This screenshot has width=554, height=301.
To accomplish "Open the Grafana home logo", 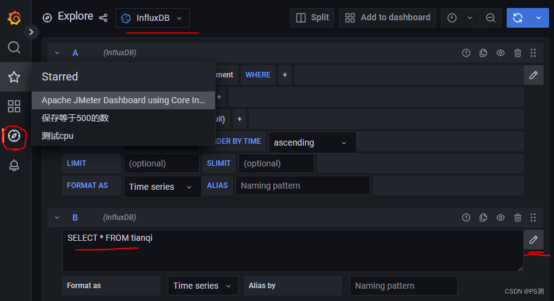I will [x=14, y=18].
